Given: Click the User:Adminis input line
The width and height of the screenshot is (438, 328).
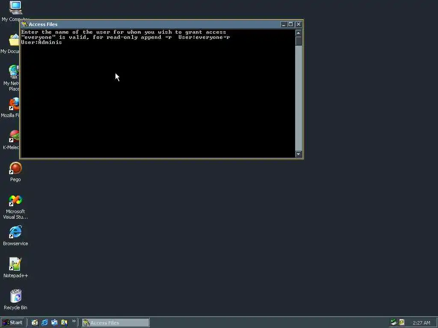Looking at the screenshot, I should (x=41, y=42).
